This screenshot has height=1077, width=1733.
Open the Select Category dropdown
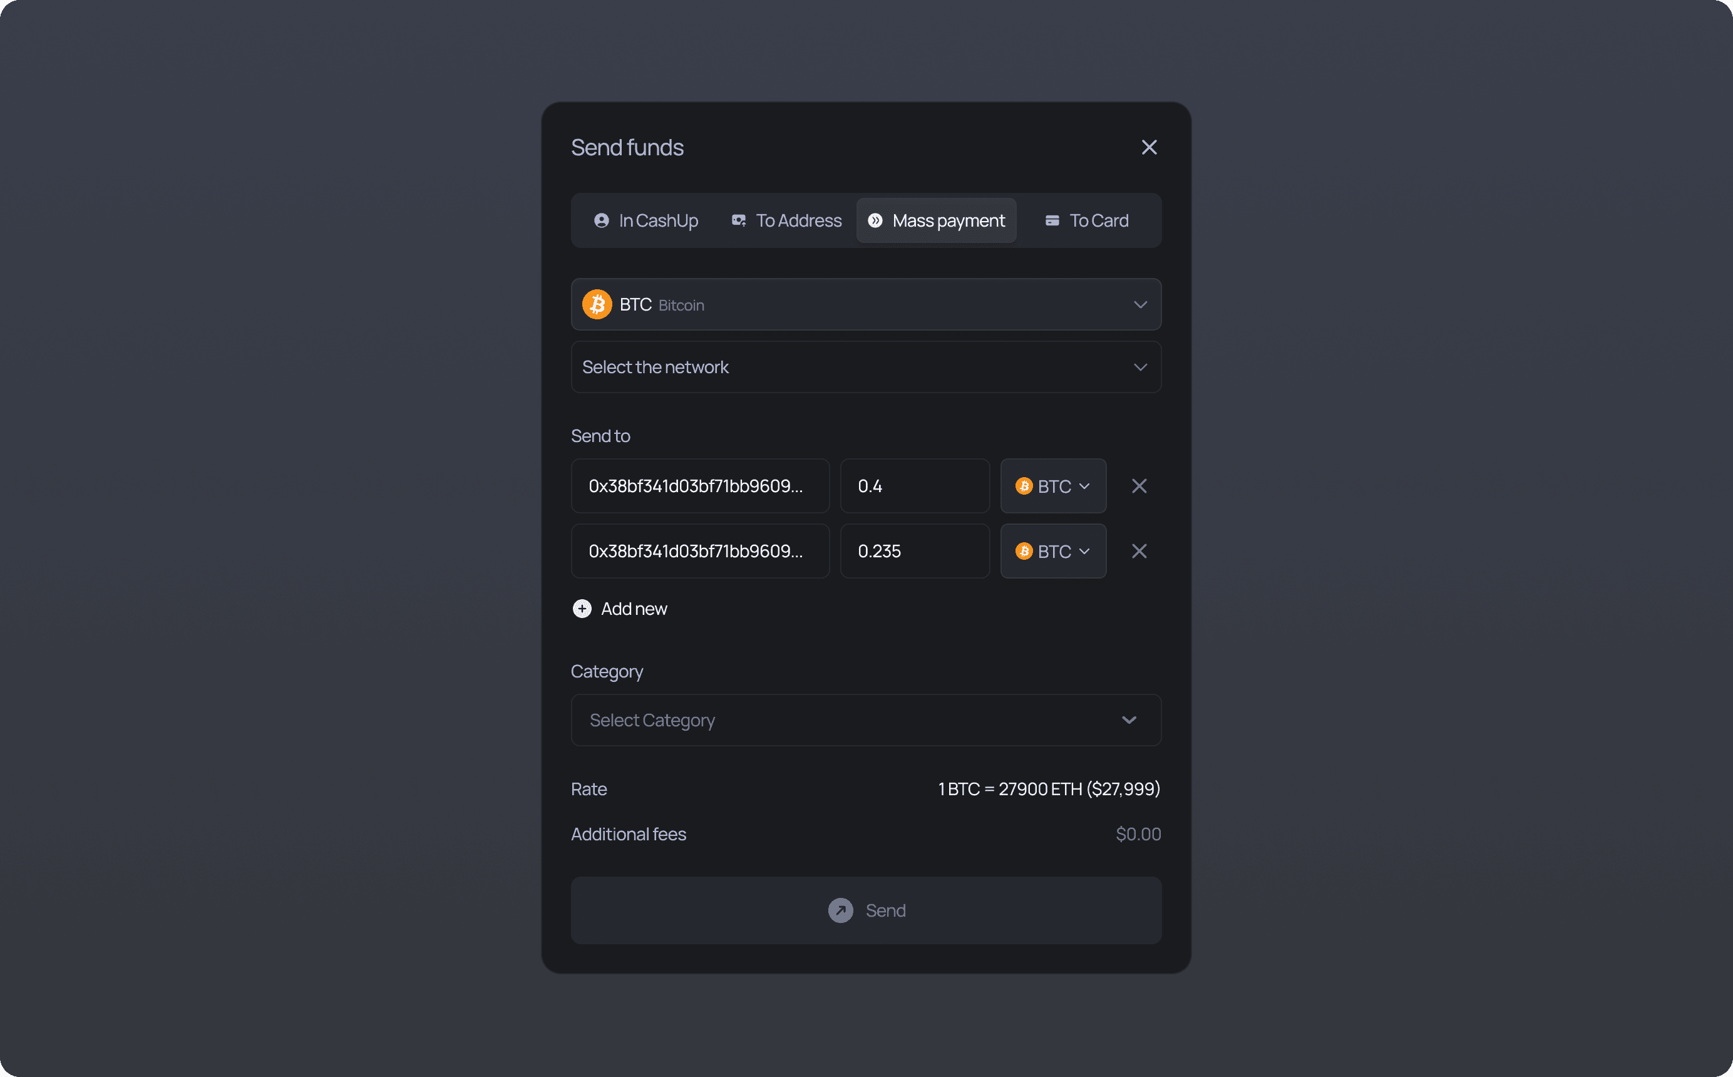point(865,720)
